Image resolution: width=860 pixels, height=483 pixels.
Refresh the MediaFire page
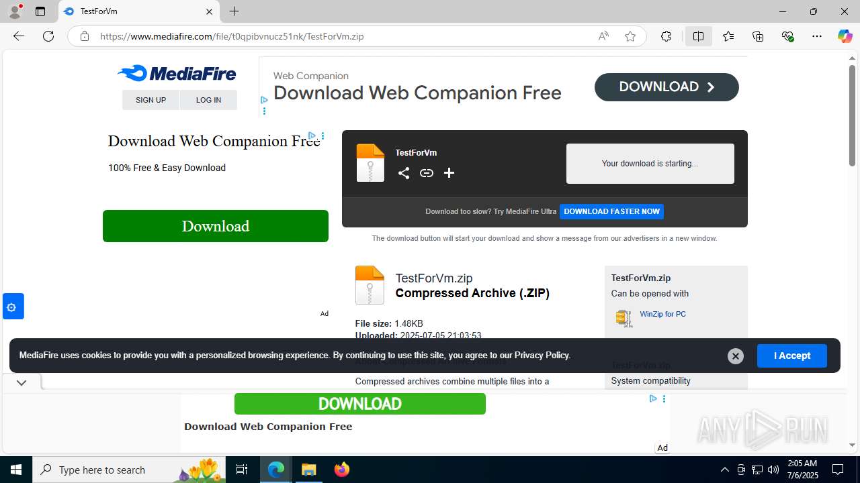click(48, 36)
